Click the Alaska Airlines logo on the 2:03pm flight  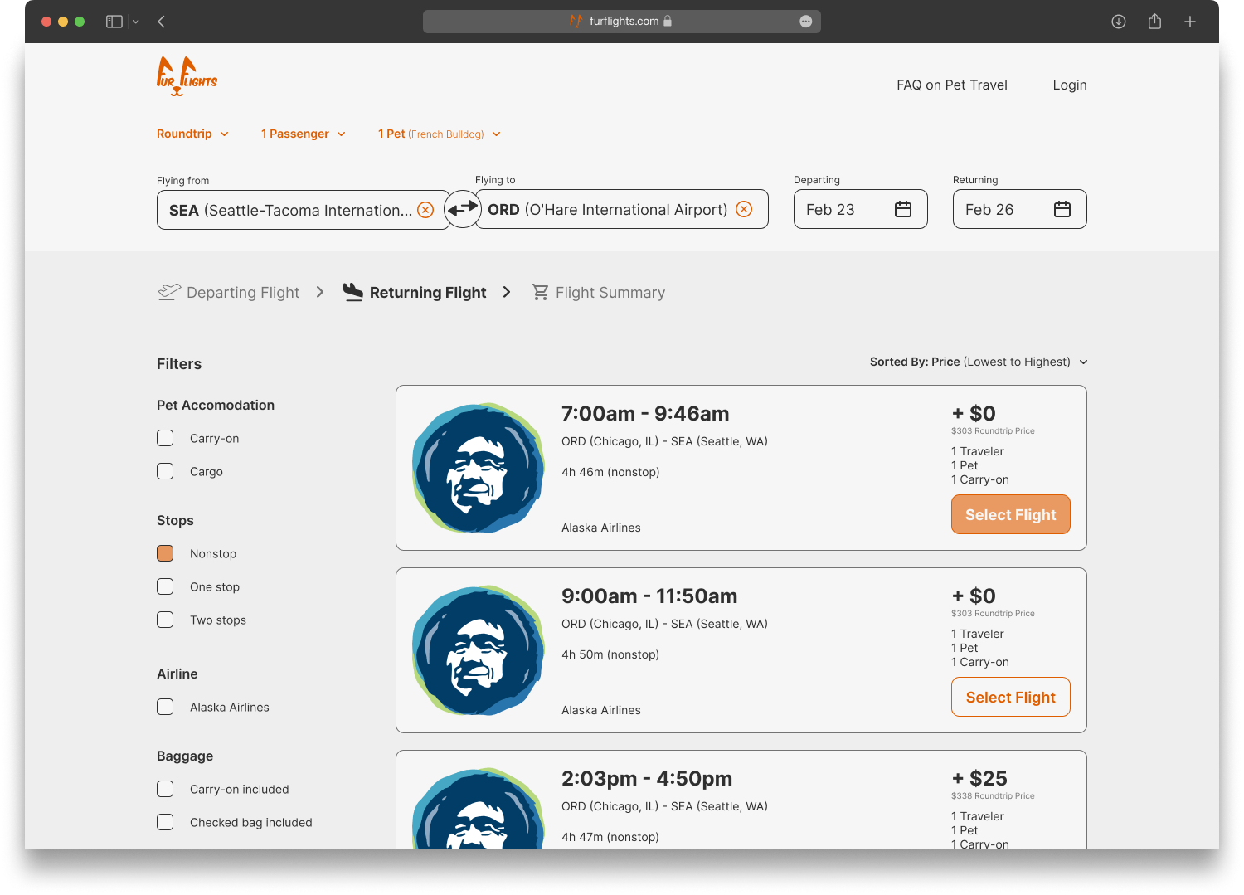(x=479, y=809)
